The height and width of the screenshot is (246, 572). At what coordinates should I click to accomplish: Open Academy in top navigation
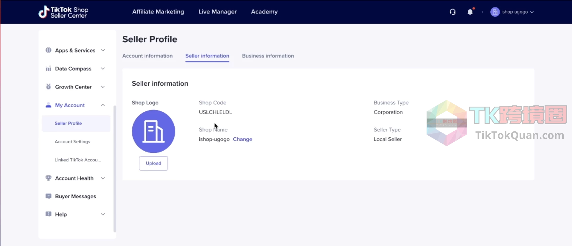(x=264, y=12)
